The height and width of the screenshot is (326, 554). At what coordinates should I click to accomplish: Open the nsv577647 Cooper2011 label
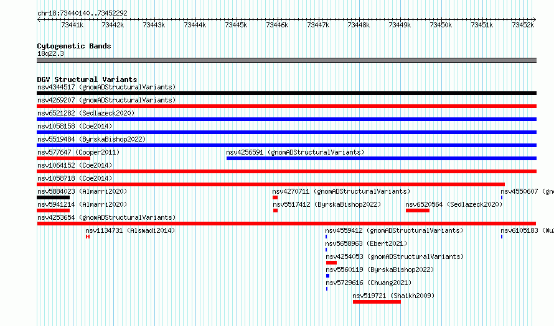pyautogui.click(x=78, y=152)
